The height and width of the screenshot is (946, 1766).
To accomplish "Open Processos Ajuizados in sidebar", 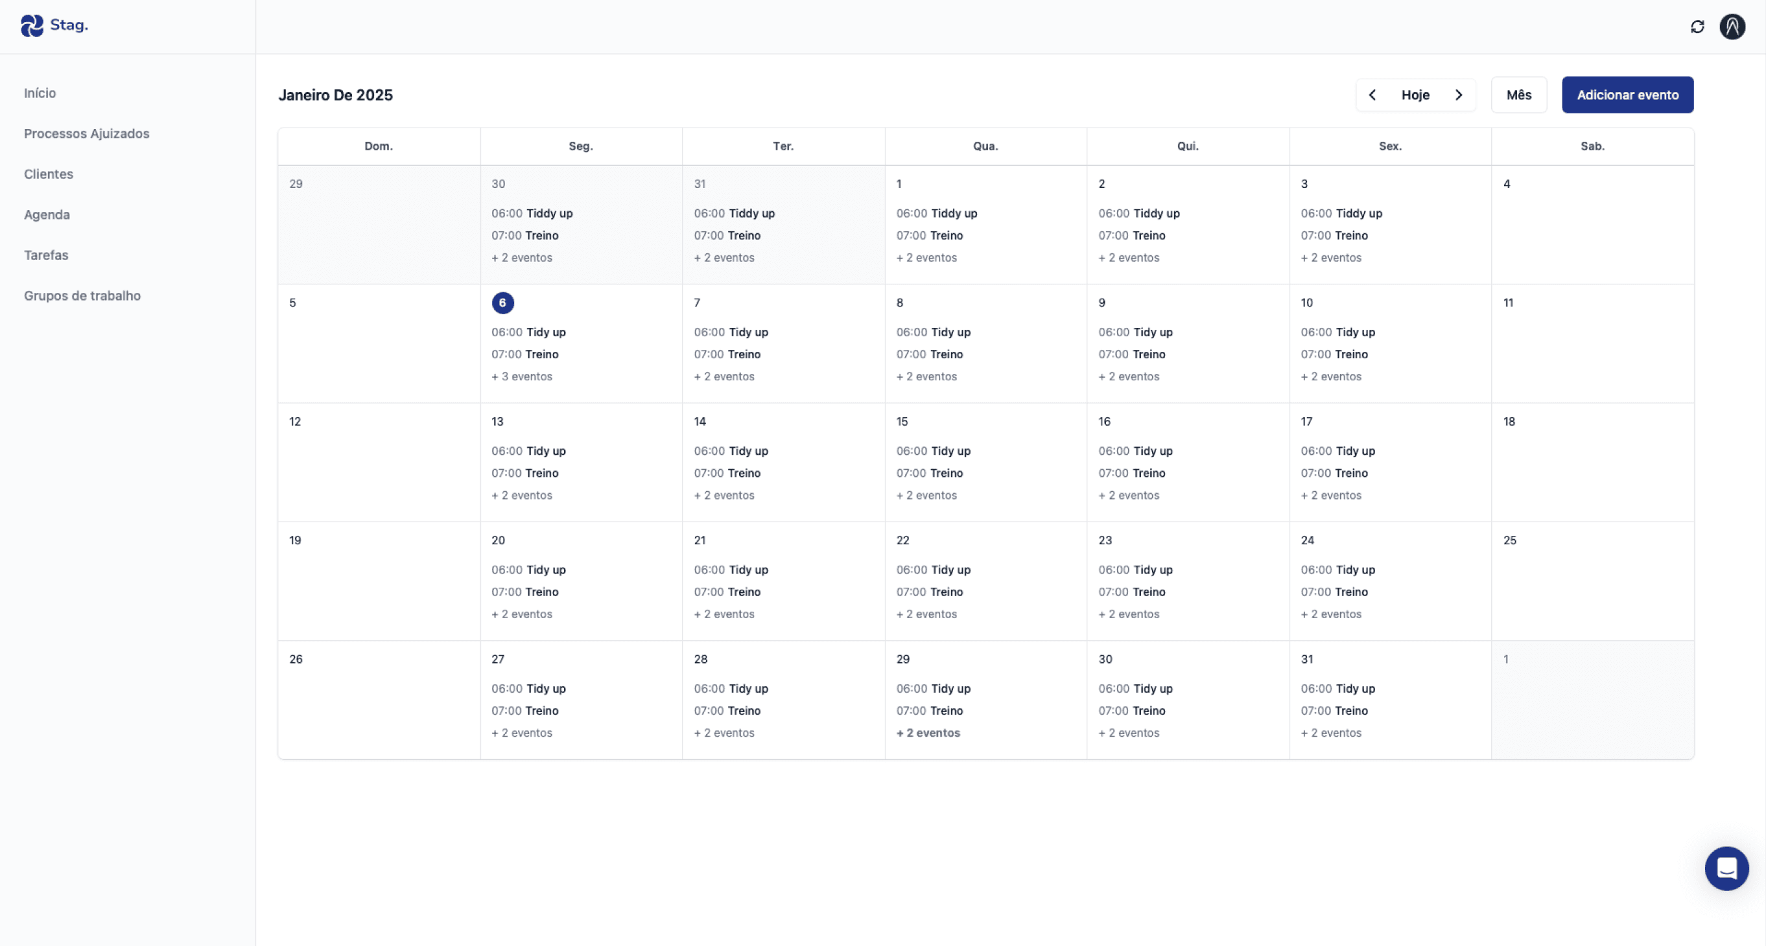I will pos(86,133).
